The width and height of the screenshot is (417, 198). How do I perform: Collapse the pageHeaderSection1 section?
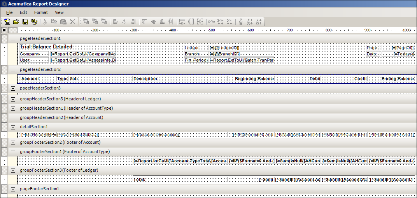tap(13, 39)
